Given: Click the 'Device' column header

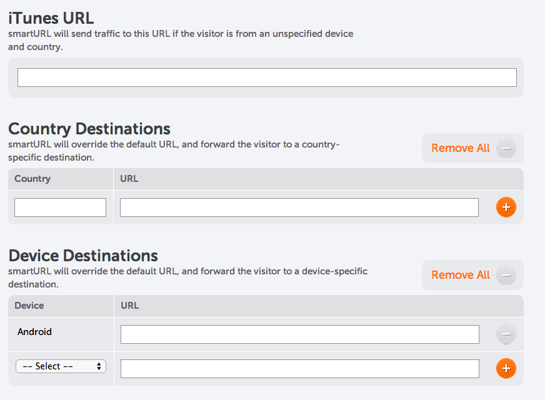Looking at the screenshot, I should click(29, 306).
